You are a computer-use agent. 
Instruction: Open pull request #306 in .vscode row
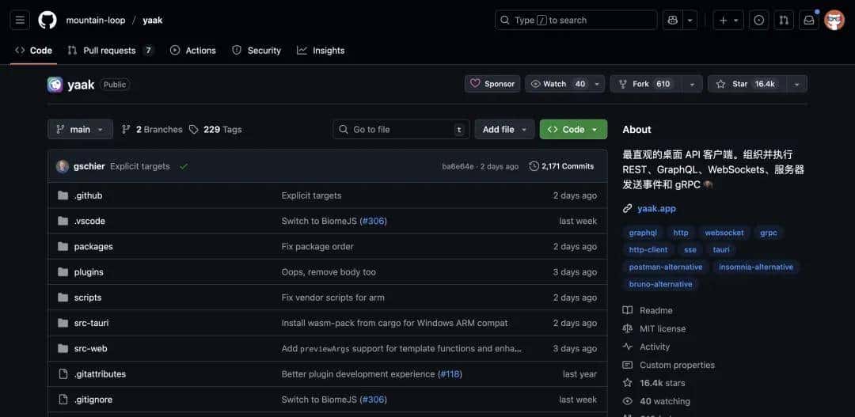[373, 221]
